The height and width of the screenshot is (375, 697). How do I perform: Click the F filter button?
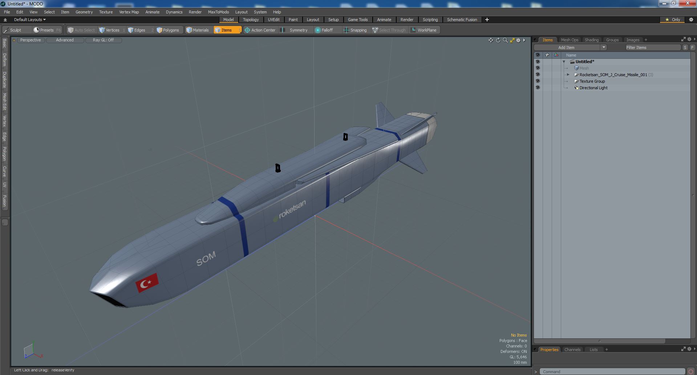(692, 47)
